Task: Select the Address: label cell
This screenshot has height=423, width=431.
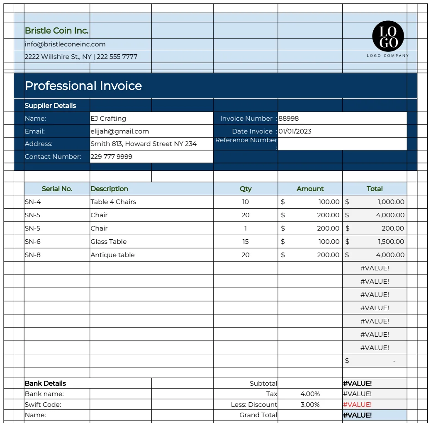Action: (57, 144)
